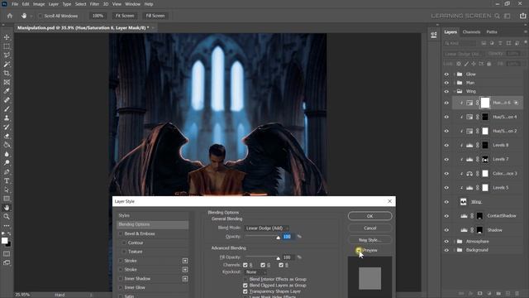529x298 pixels.
Task: Open the Filter menu
Action: 94,4
